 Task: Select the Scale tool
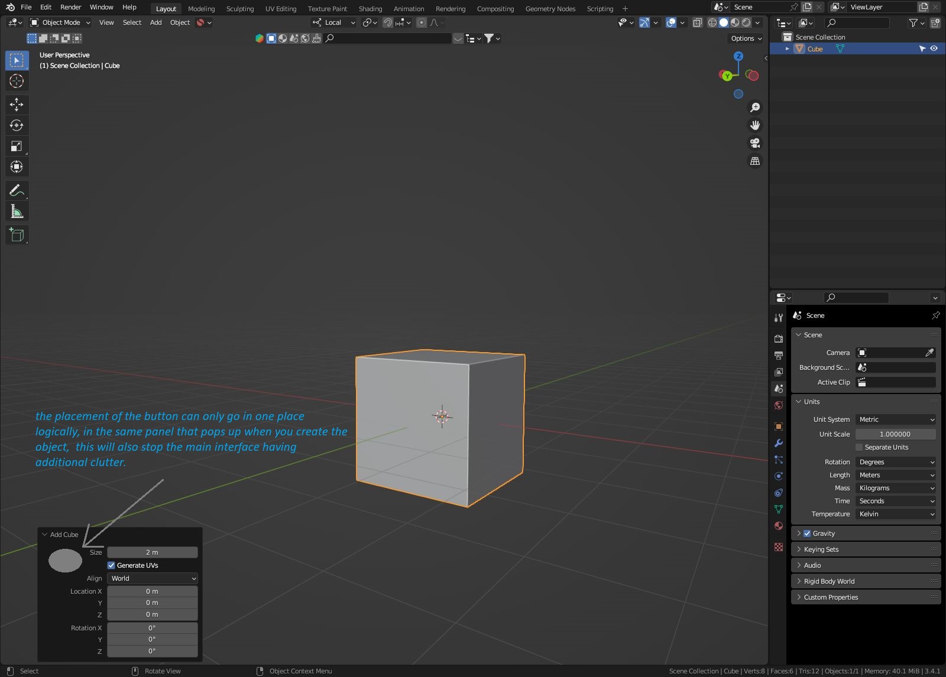pyautogui.click(x=17, y=146)
